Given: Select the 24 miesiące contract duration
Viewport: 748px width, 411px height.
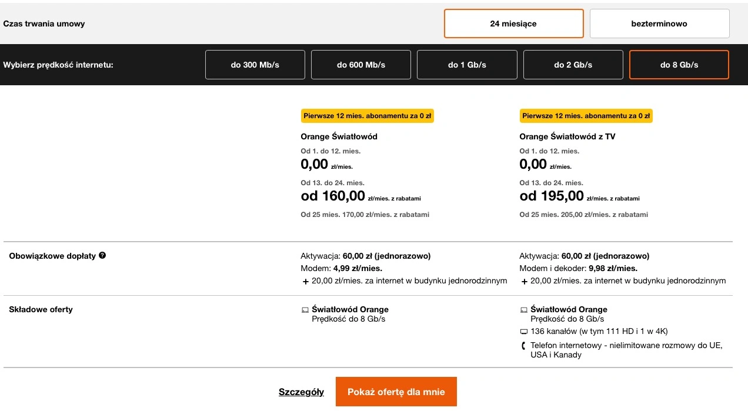Looking at the screenshot, I should pyautogui.click(x=513, y=24).
